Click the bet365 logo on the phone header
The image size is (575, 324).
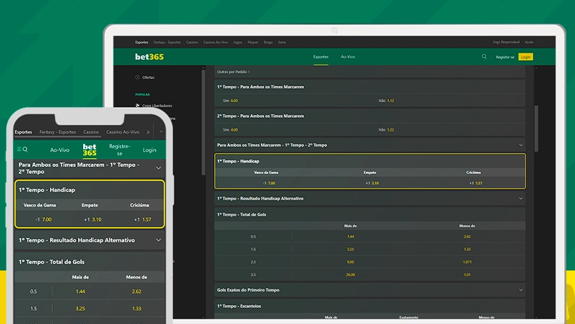coord(90,150)
